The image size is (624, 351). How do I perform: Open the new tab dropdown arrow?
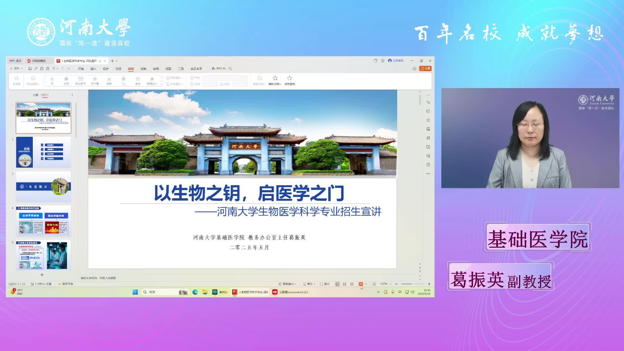pyautogui.click(x=117, y=61)
